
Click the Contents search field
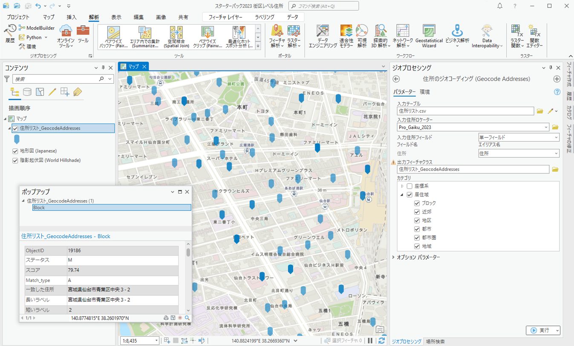coord(55,79)
